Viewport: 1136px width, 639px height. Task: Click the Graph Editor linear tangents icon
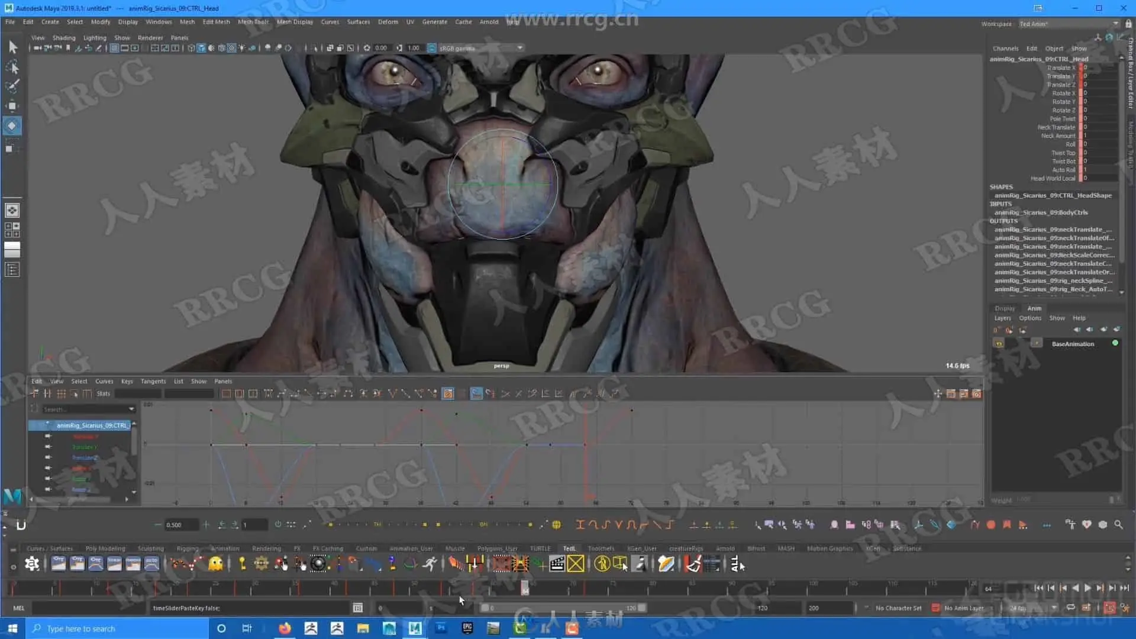point(308,393)
